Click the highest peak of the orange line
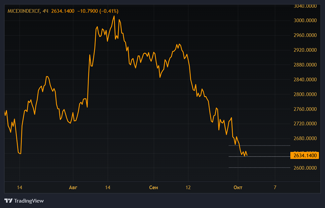325x208 pixels. coord(114,16)
